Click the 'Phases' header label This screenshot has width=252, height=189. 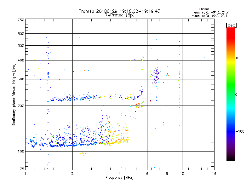pos(204,9)
